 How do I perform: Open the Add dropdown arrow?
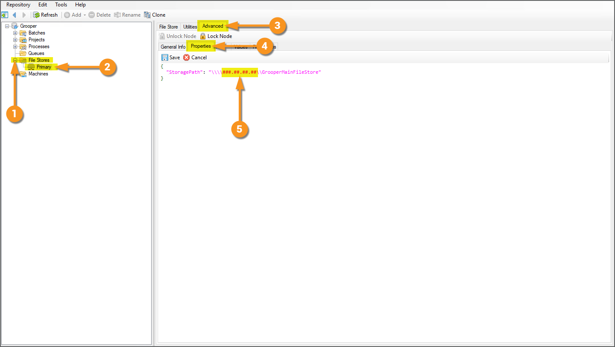[x=85, y=15]
